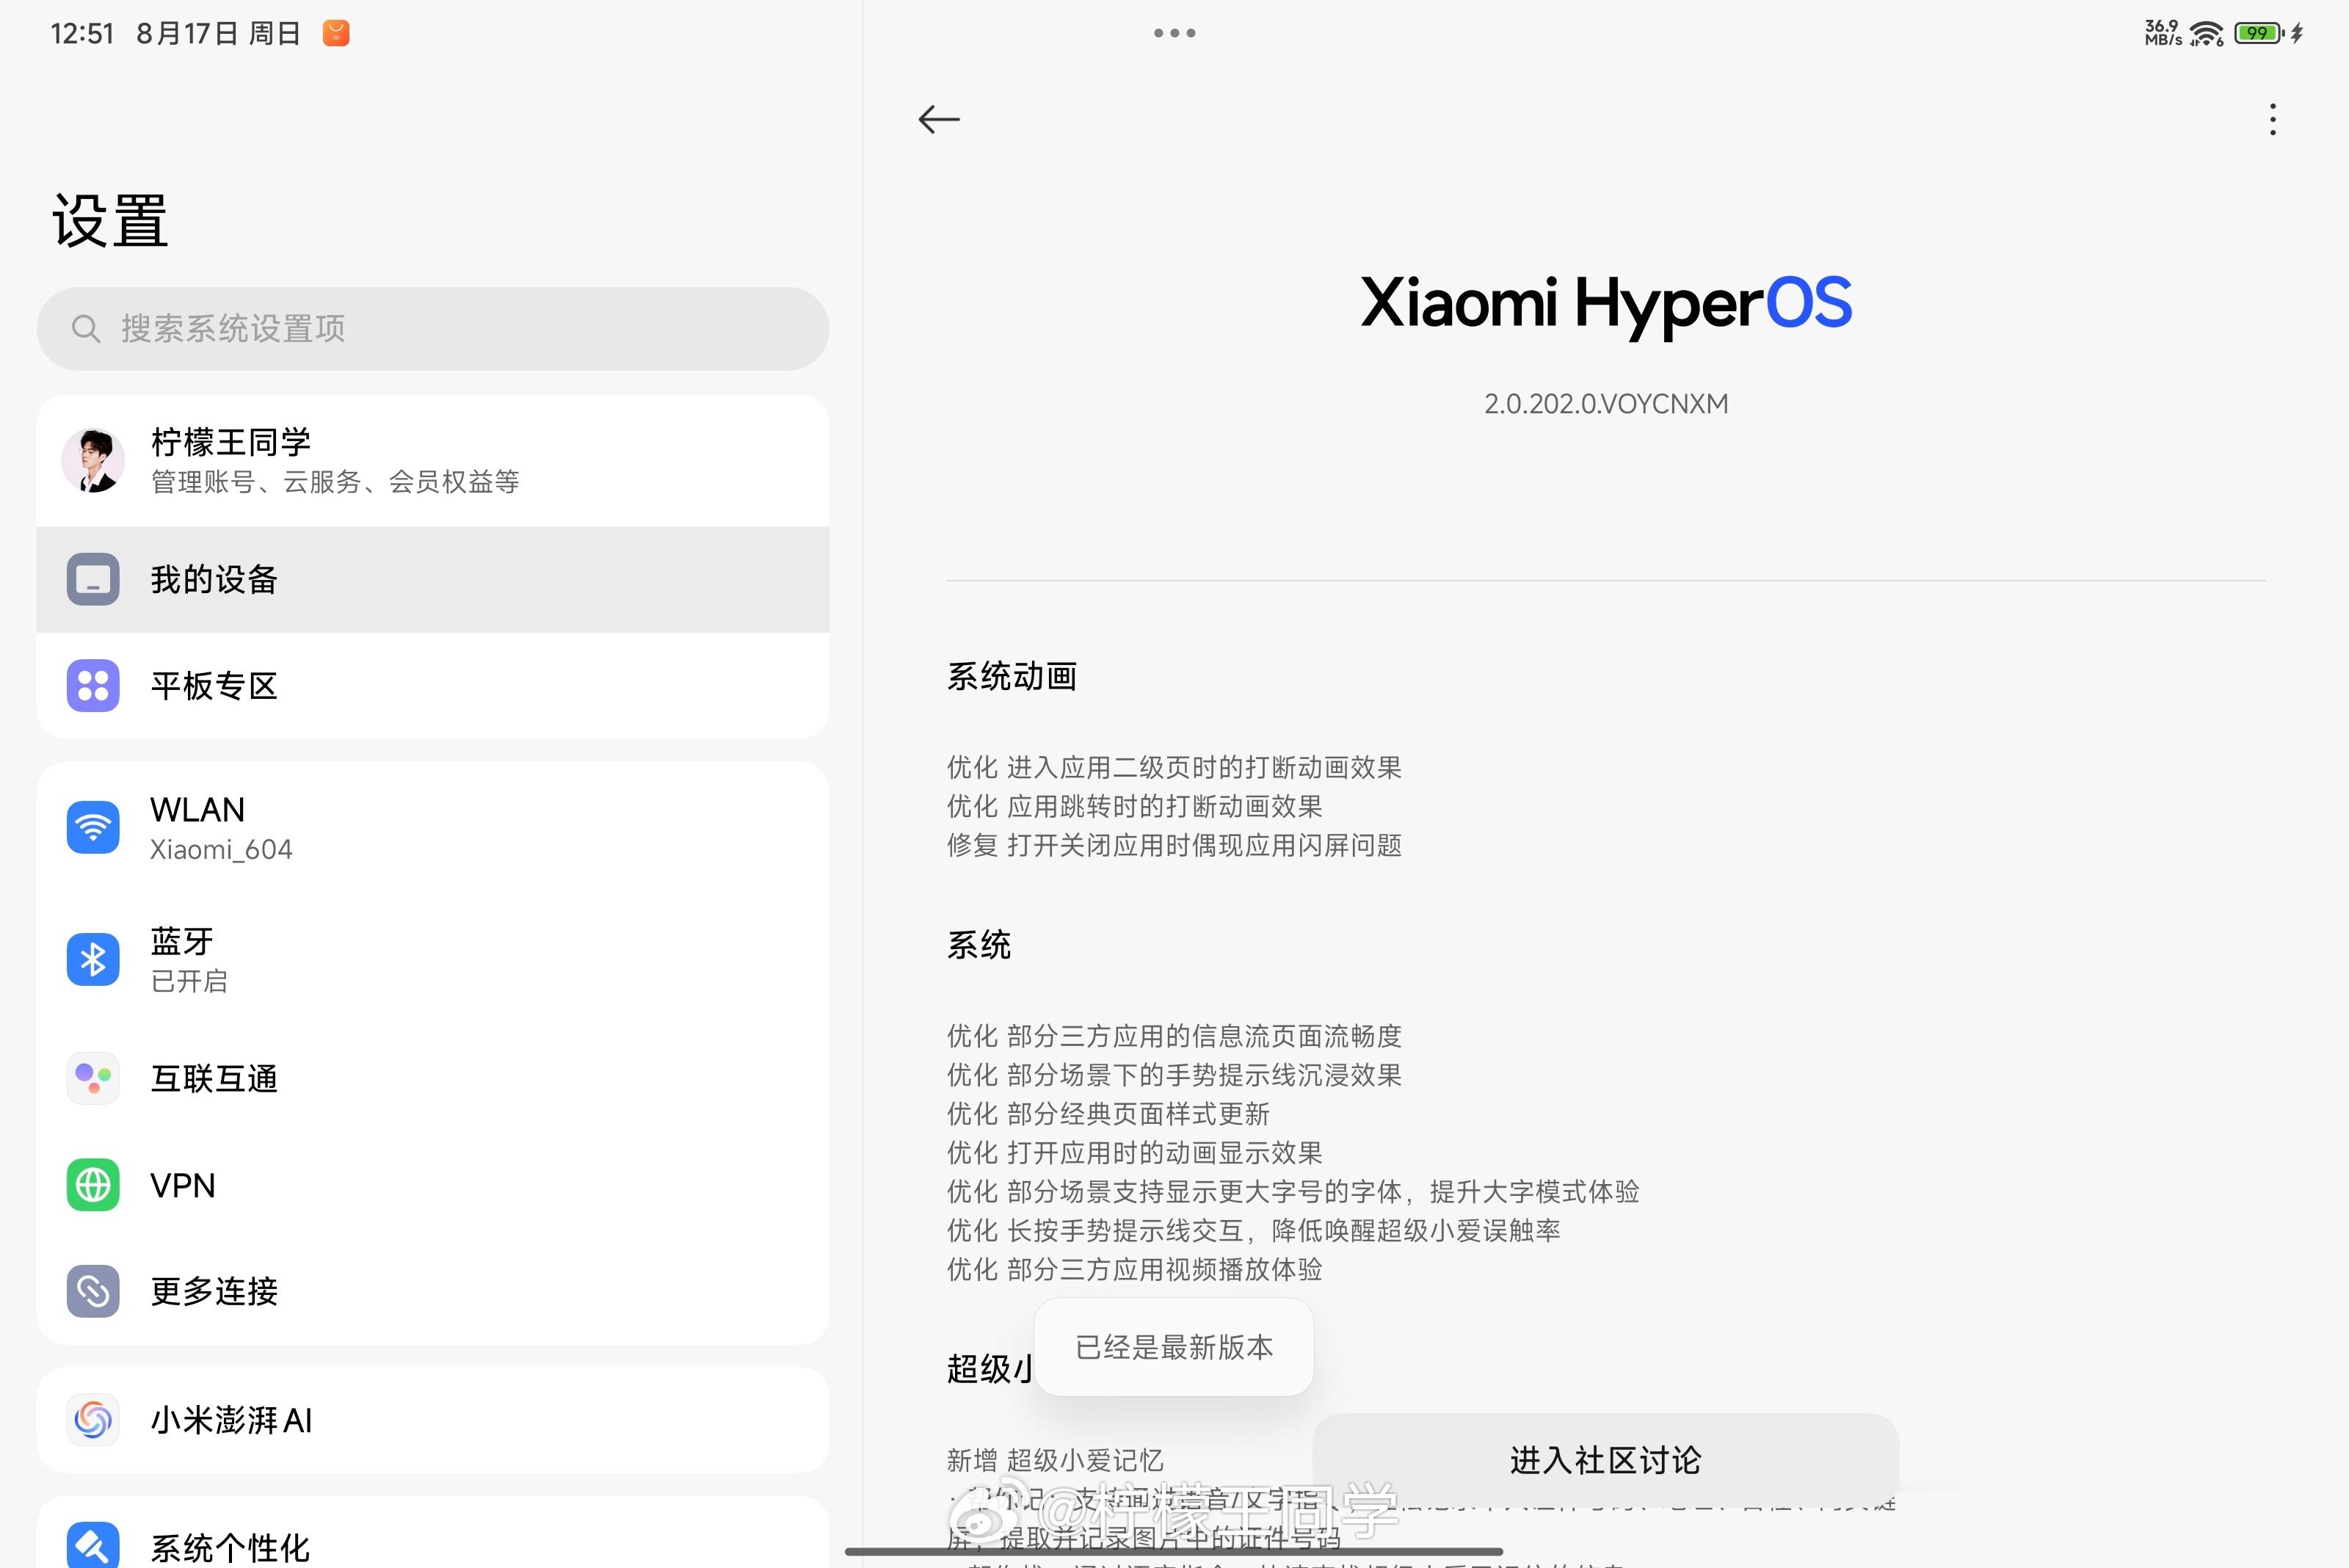The width and height of the screenshot is (2349, 1568).
Task: Focus the system settings search field
Action: 433,328
